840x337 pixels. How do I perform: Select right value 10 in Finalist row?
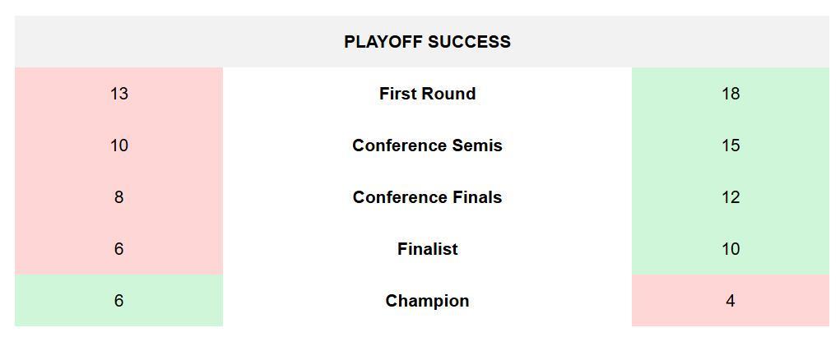(x=731, y=249)
